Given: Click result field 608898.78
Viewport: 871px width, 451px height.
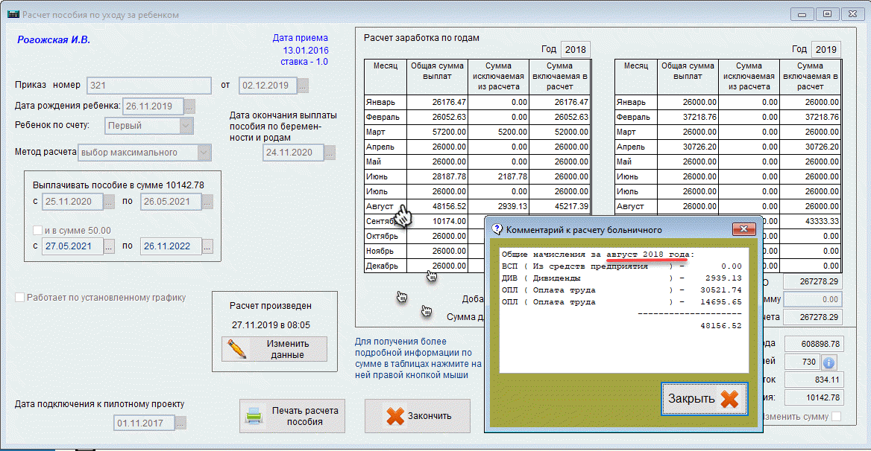Looking at the screenshot, I should (814, 344).
